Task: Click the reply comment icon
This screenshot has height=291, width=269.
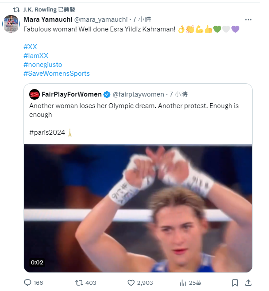Action: [27, 283]
